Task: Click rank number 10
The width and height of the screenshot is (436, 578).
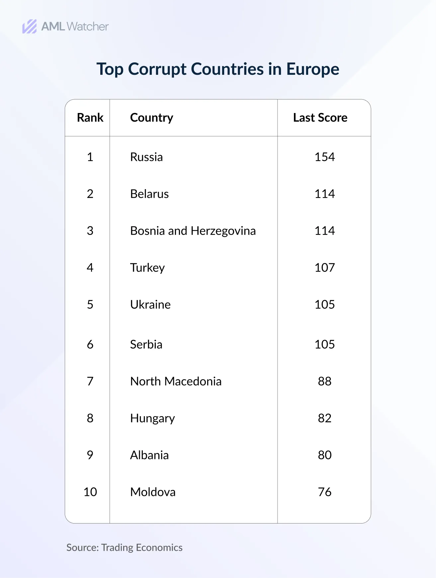Action: tap(90, 492)
